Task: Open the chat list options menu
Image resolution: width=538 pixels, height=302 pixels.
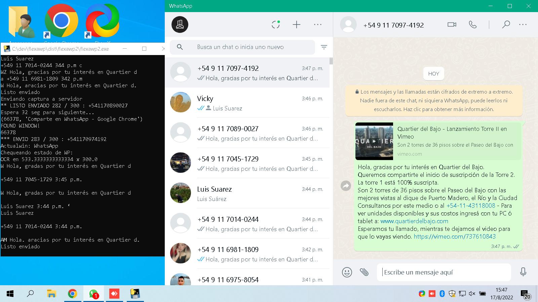Action: coord(318,24)
